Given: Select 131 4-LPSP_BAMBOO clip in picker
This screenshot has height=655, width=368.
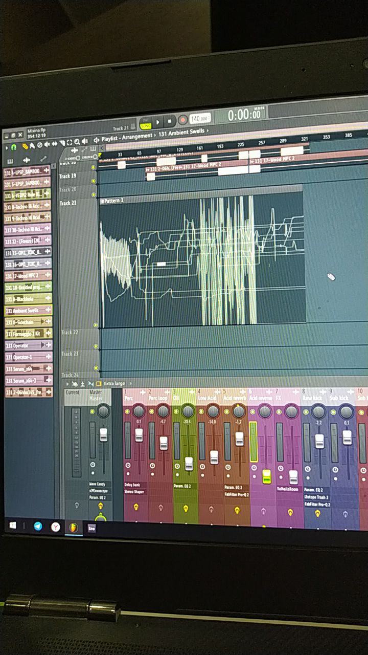Looking at the screenshot, I should click(27, 172).
